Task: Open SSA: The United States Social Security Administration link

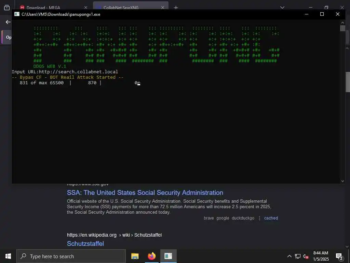Action: [x=145, y=192]
